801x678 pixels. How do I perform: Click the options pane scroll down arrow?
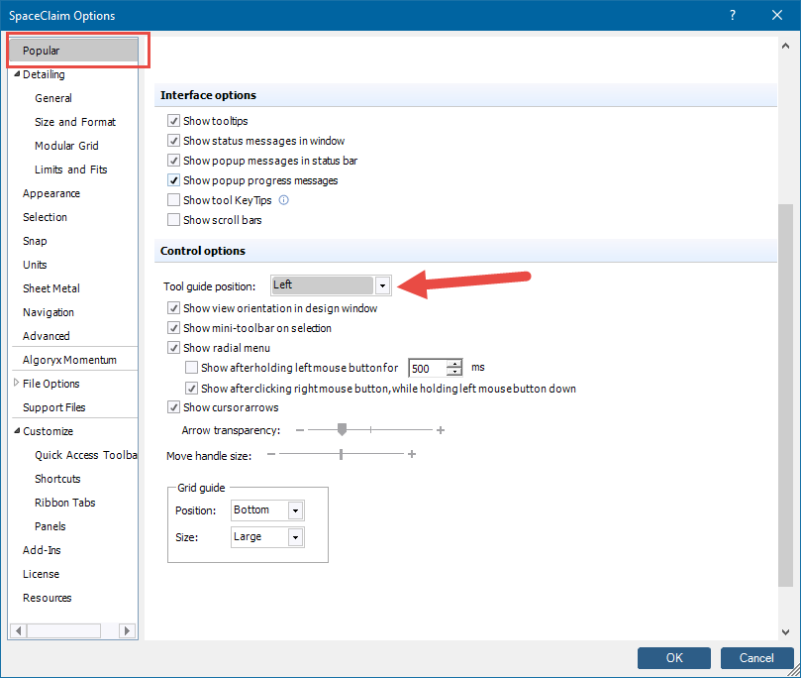point(786,632)
